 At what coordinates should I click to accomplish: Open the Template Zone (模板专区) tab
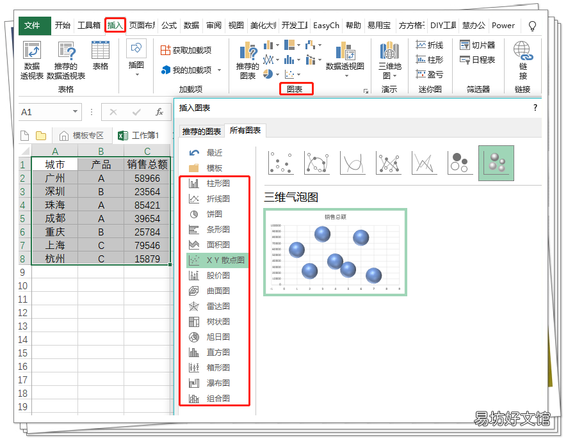82,136
